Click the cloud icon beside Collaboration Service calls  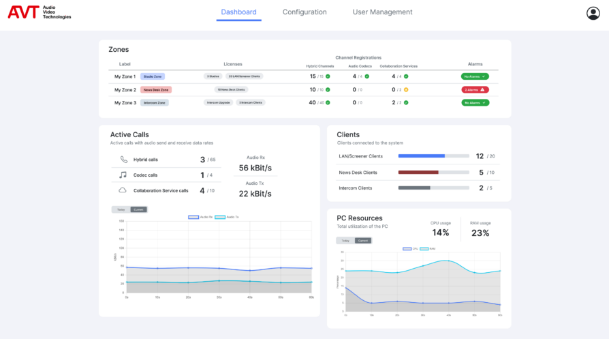pyautogui.click(x=123, y=190)
